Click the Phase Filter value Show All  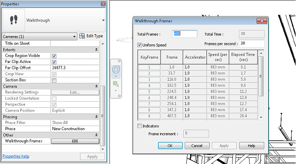(x=75, y=123)
